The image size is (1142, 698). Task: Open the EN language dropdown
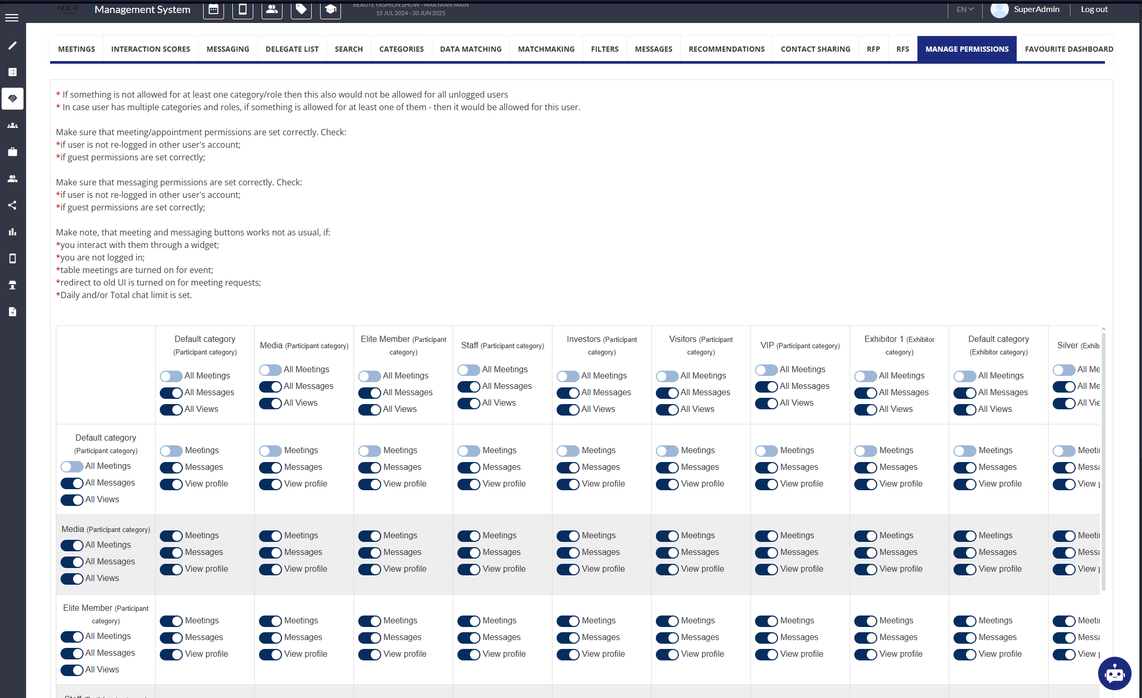click(x=964, y=9)
